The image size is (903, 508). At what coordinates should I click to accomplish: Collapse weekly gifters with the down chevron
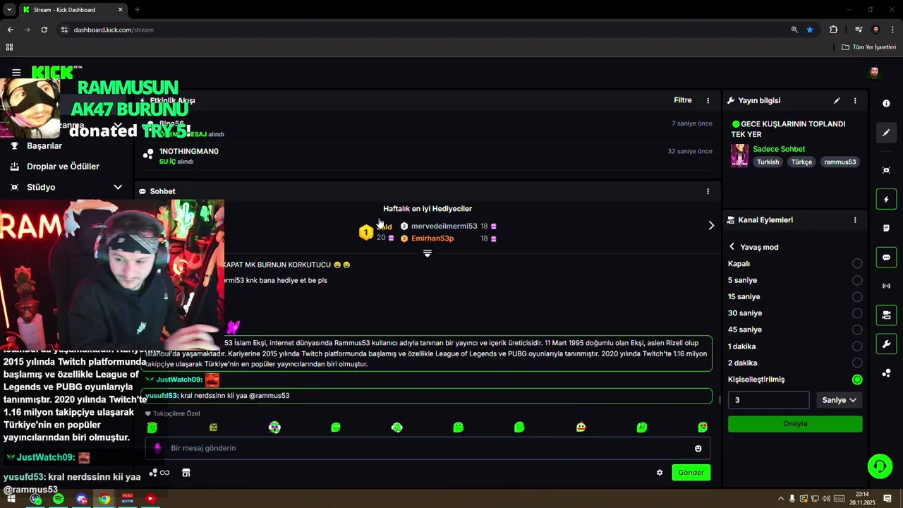click(x=427, y=253)
